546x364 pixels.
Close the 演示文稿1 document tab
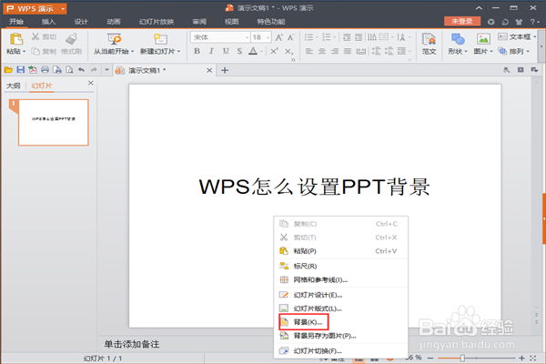click(209, 70)
